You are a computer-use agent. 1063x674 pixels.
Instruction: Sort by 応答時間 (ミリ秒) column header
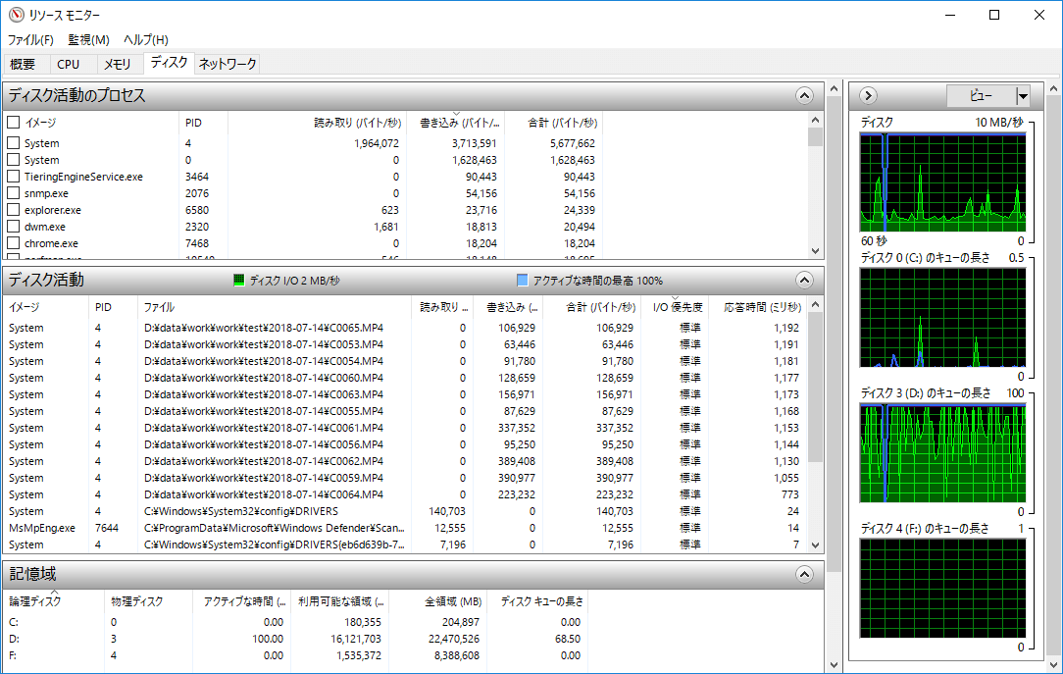click(754, 307)
